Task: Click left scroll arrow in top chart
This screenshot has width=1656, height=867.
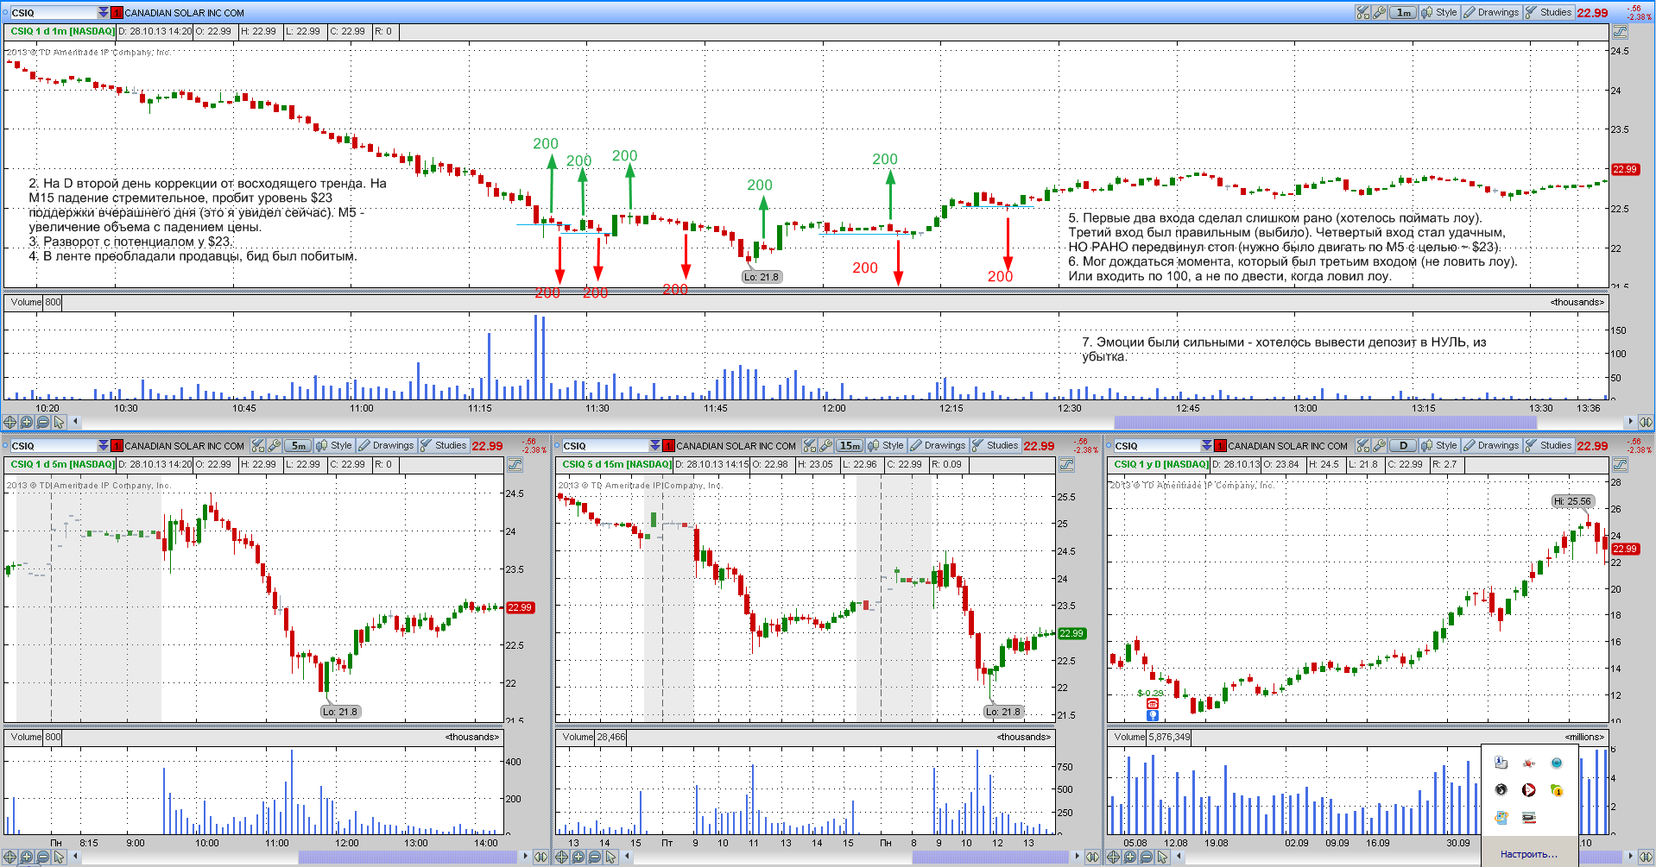Action: click(75, 422)
